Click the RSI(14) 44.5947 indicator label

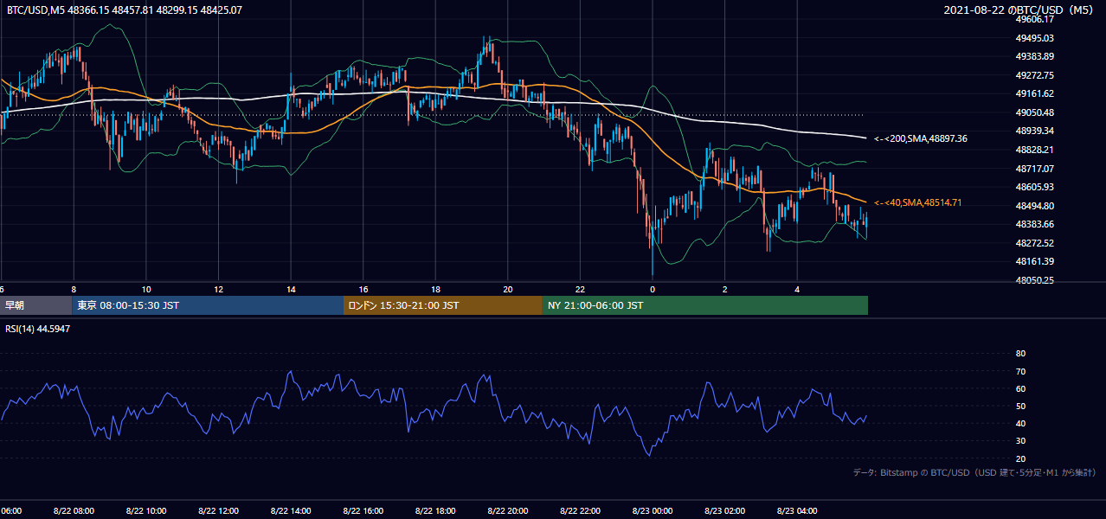click(x=38, y=329)
